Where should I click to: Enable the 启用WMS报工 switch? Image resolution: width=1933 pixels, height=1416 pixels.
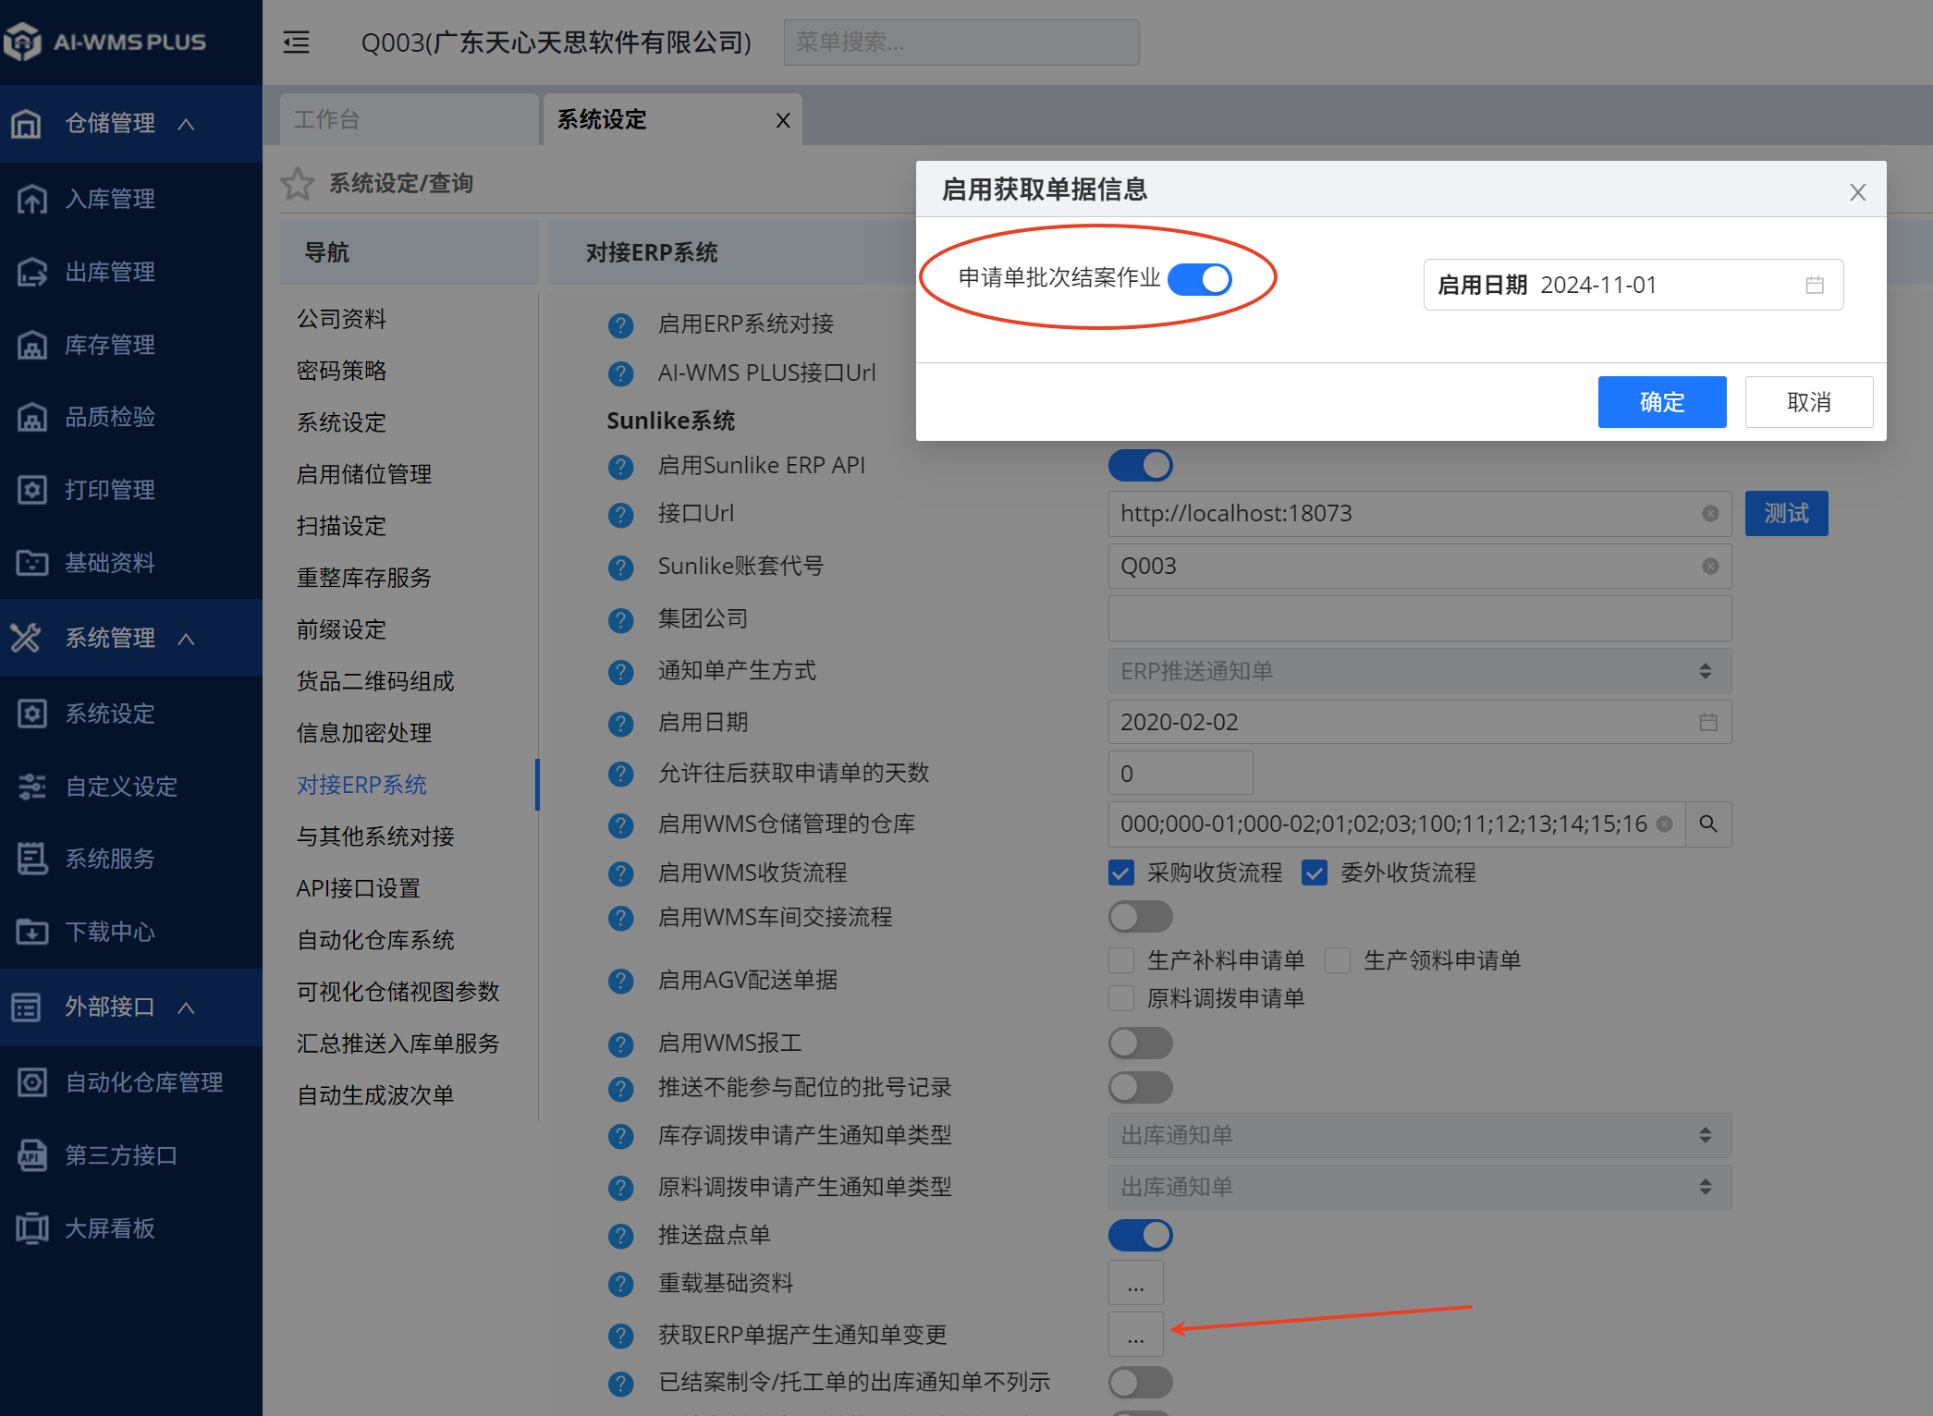1141,1043
